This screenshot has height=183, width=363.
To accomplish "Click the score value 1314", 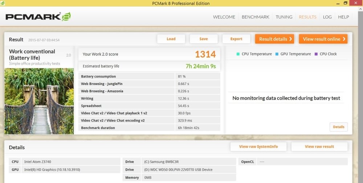I will click(205, 54).
